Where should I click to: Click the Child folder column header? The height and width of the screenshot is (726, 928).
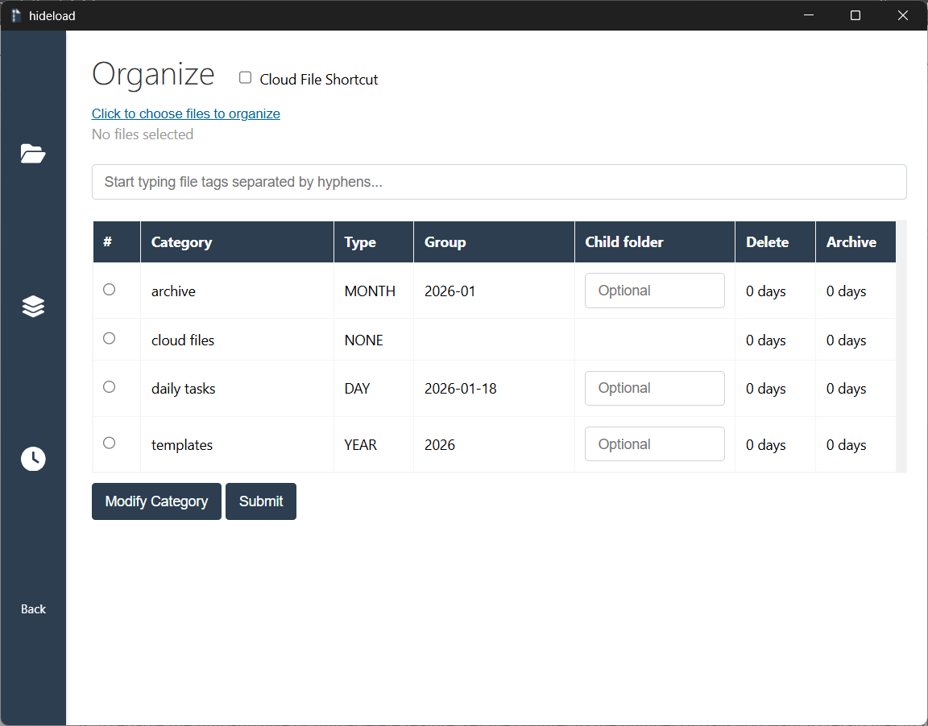[x=624, y=241]
